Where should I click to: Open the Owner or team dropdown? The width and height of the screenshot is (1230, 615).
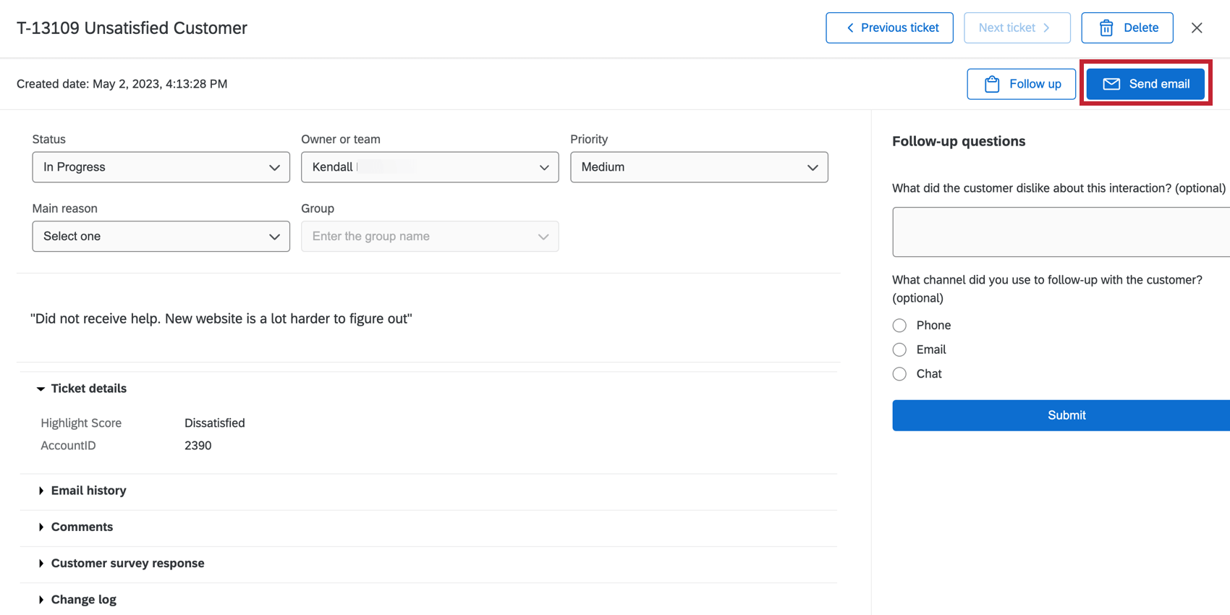[x=430, y=167]
